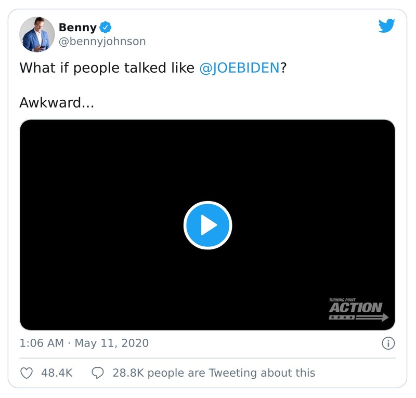Click the blue verified checkmark badge
This screenshot has height=398, width=416.
tap(106, 27)
